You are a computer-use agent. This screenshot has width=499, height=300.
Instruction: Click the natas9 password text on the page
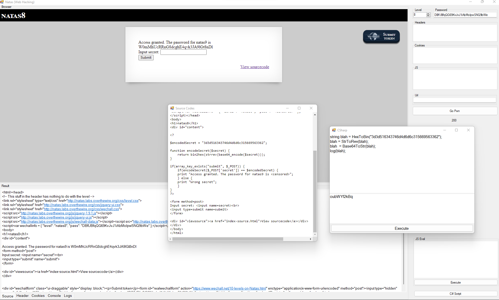pos(176,47)
